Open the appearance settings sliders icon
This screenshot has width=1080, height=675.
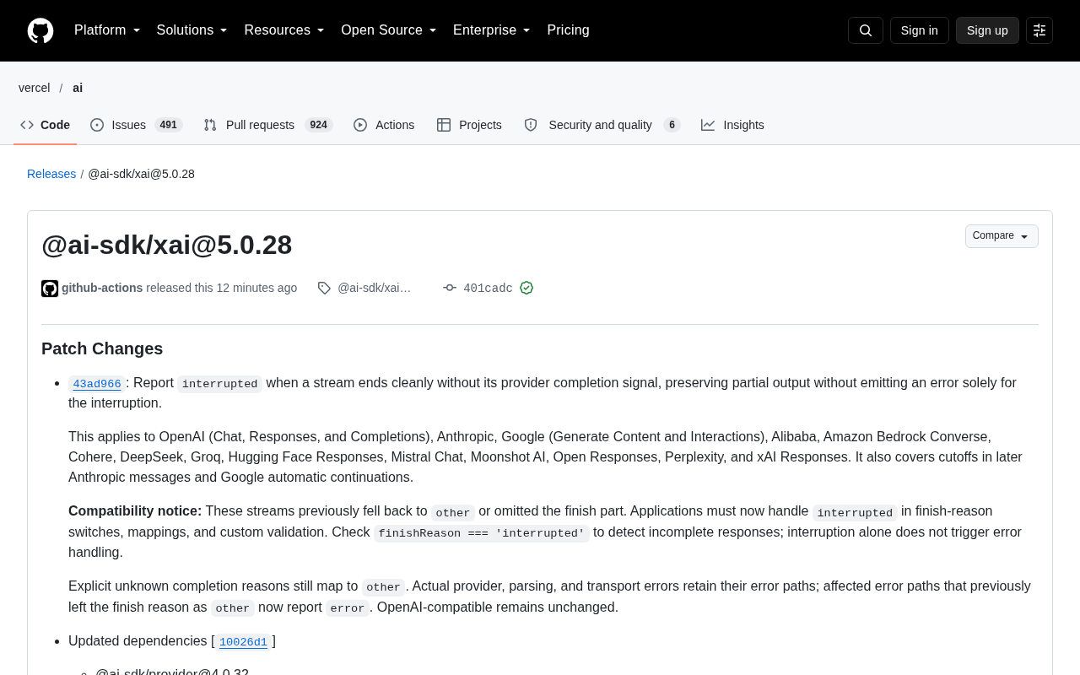1039,30
